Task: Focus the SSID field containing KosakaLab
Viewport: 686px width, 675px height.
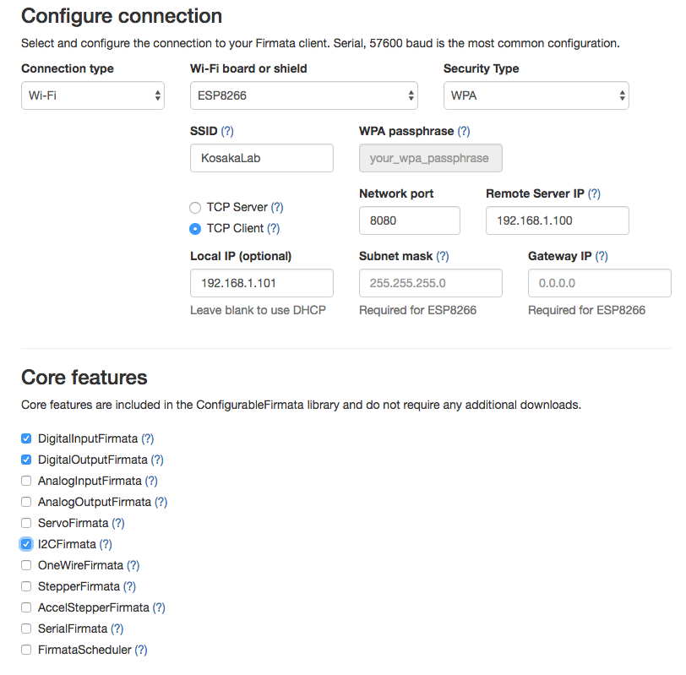Action: pyautogui.click(x=262, y=158)
